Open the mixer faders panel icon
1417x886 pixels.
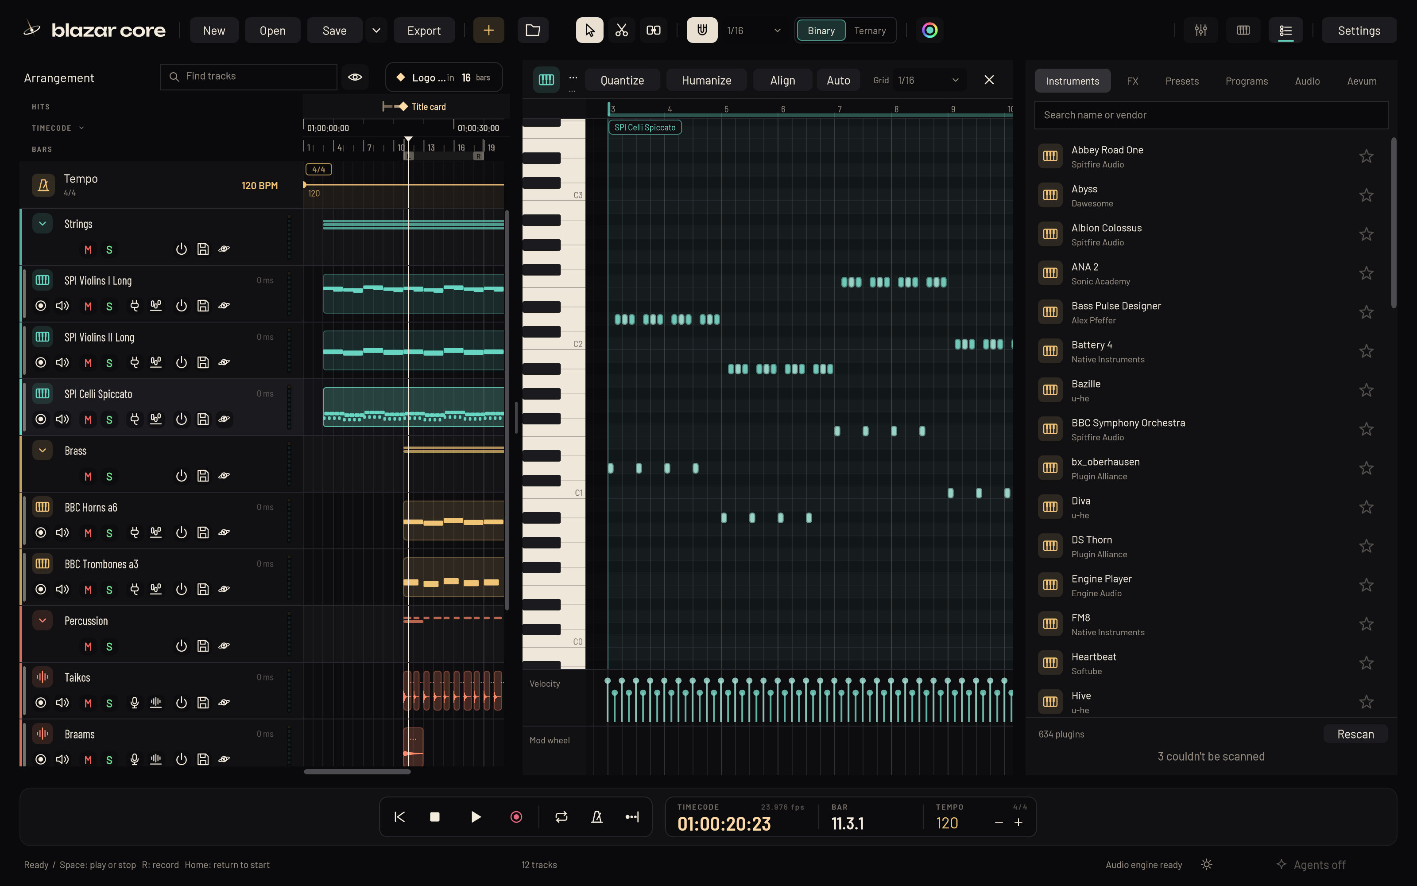(x=1201, y=31)
